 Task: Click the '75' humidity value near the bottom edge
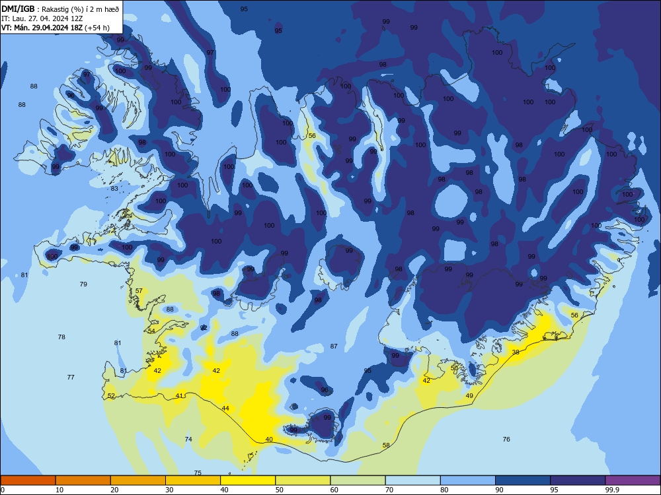click(198, 473)
